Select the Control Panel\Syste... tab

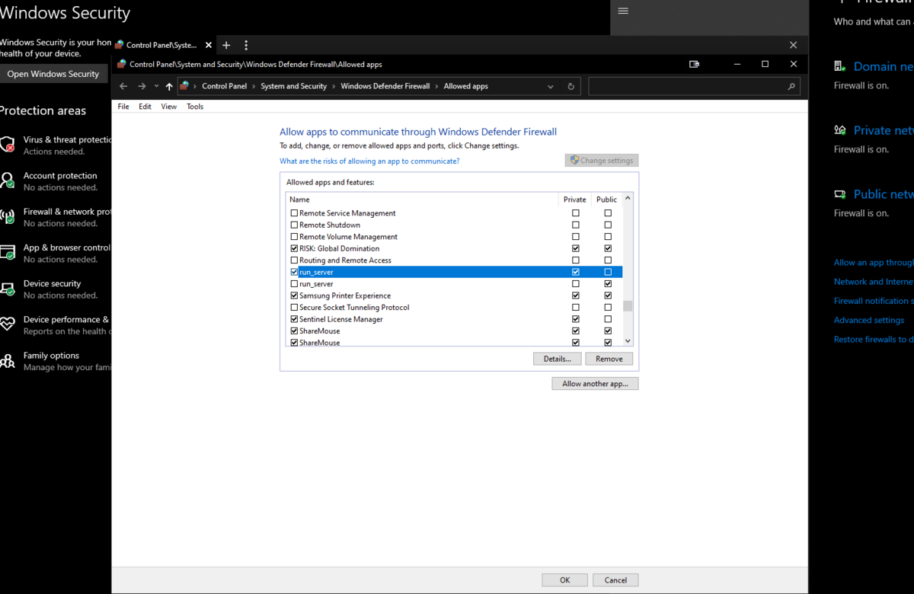pos(161,45)
